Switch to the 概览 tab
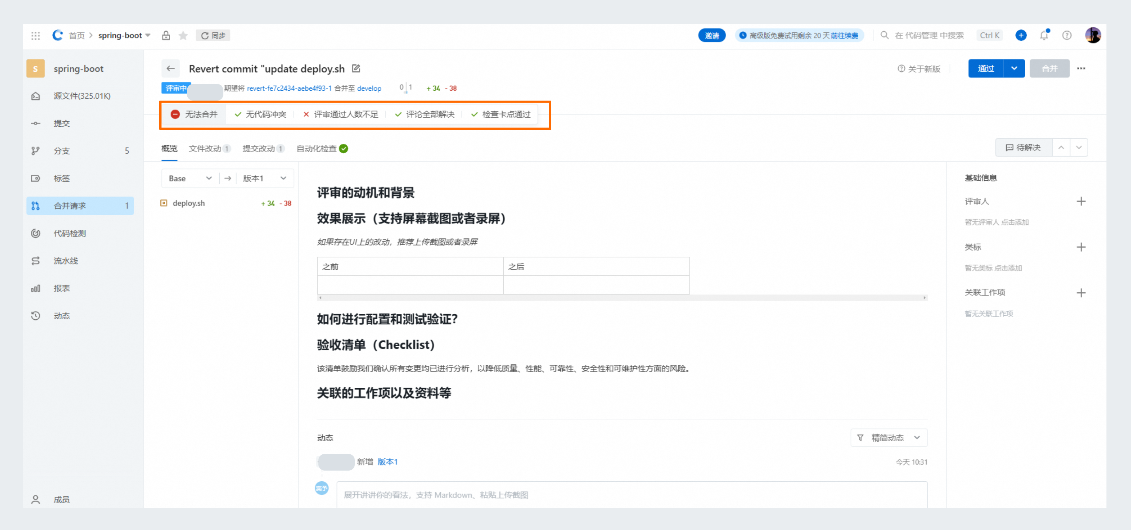Screen dimensions: 1131x530 [169, 149]
